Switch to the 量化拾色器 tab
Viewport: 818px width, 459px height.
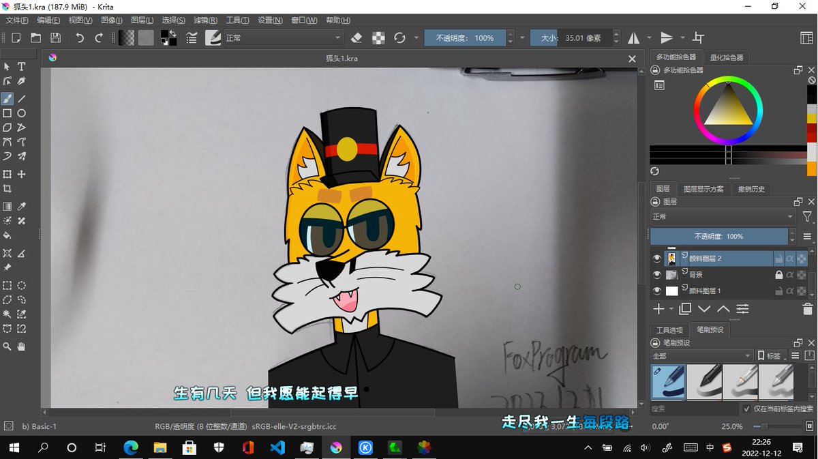tap(727, 57)
